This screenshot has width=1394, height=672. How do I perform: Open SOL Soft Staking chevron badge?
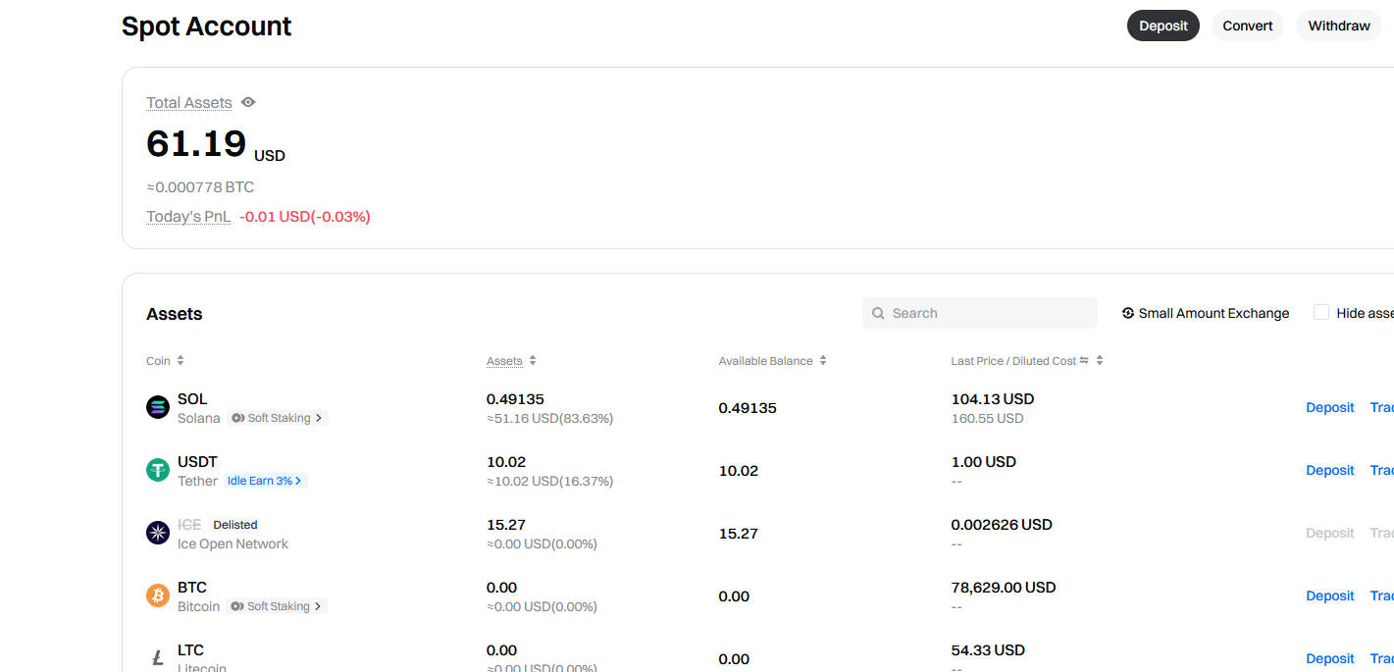[x=278, y=418]
